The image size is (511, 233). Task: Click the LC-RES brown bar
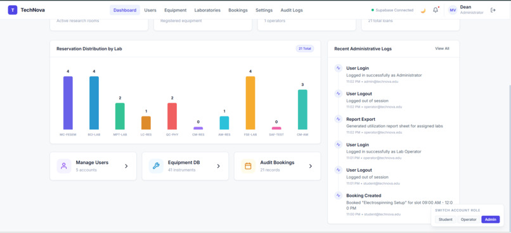(146, 123)
